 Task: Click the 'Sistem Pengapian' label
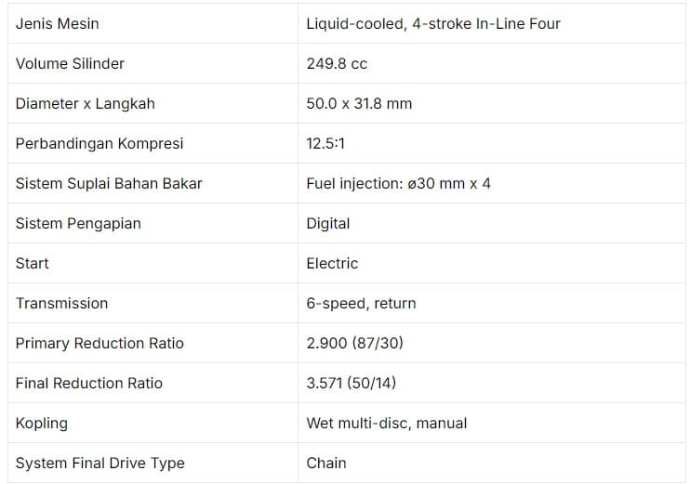pyautogui.click(x=78, y=223)
